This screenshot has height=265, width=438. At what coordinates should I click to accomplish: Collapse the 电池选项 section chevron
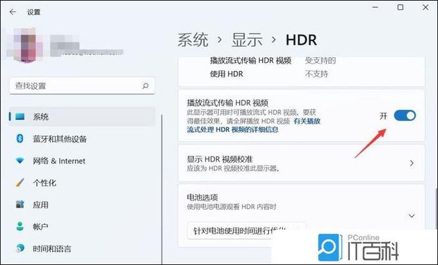pyautogui.click(x=412, y=216)
